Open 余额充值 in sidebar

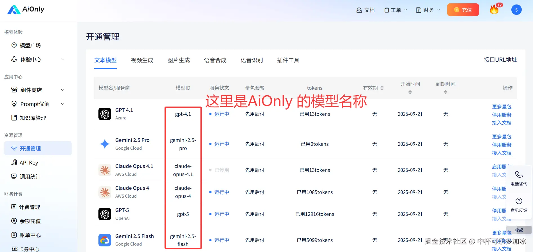(30, 221)
